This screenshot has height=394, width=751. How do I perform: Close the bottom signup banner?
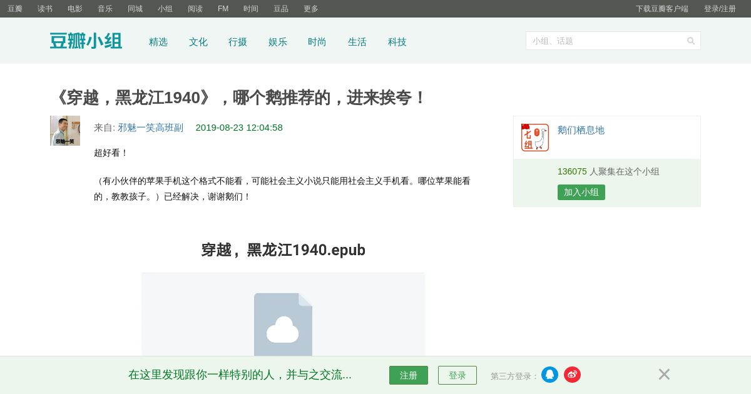click(664, 374)
